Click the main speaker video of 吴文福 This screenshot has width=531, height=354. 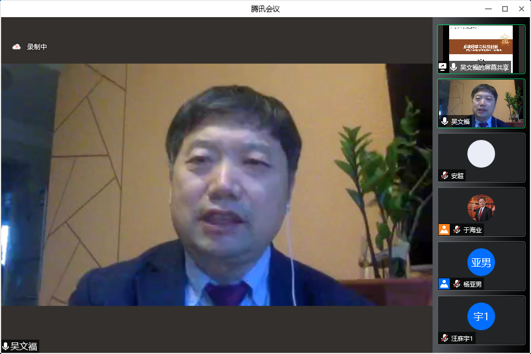[217, 185]
